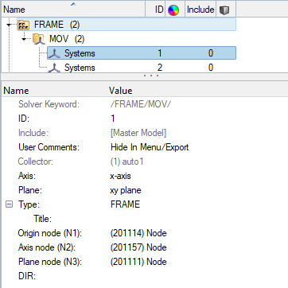Open the Plane value xy plane
Screen dimensions: 288x288
point(126,190)
